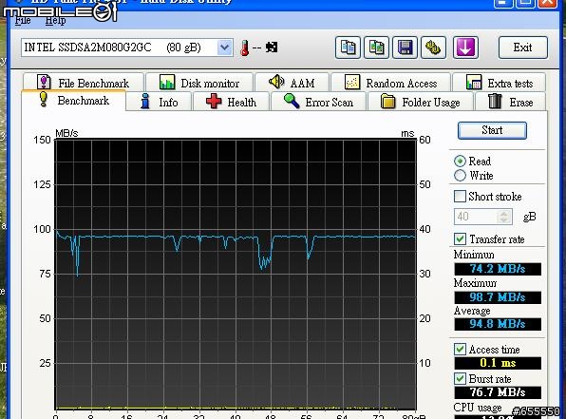Click the purple down arrow icon
This screenshot has width=566, height=419.
coord(465,48)
